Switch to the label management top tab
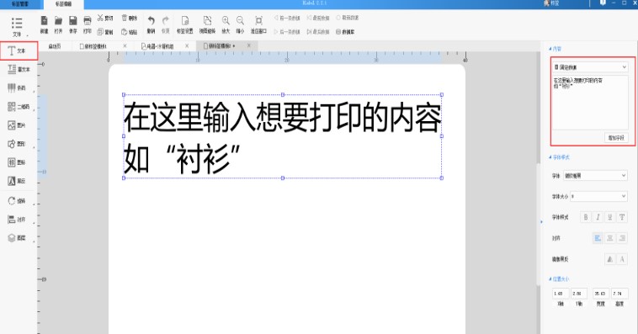The height and width of the screenshot is (334, 638). (20, 4)
